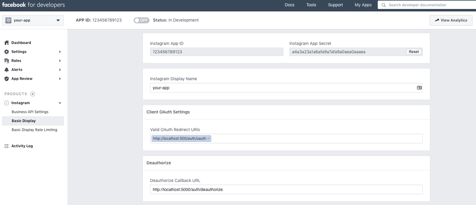Screen dimensions: 476x205
Task: Click the Activity Log list icon
Action: coord(7,146)
